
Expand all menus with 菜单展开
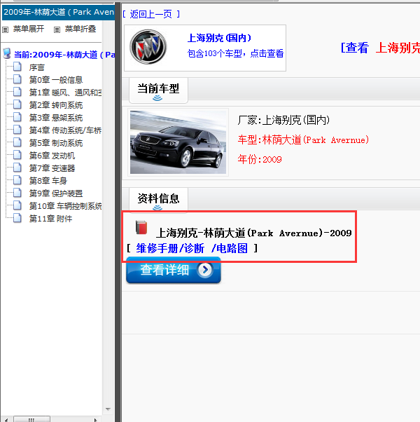(x=29, y=29)
